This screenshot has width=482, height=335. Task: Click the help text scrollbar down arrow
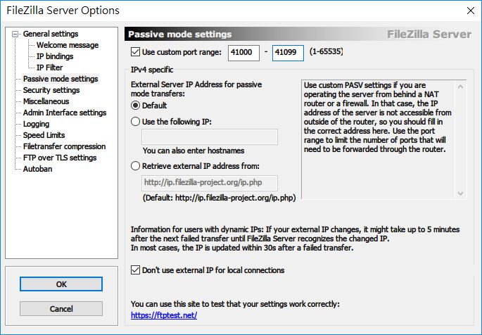[x=461, y=194]
